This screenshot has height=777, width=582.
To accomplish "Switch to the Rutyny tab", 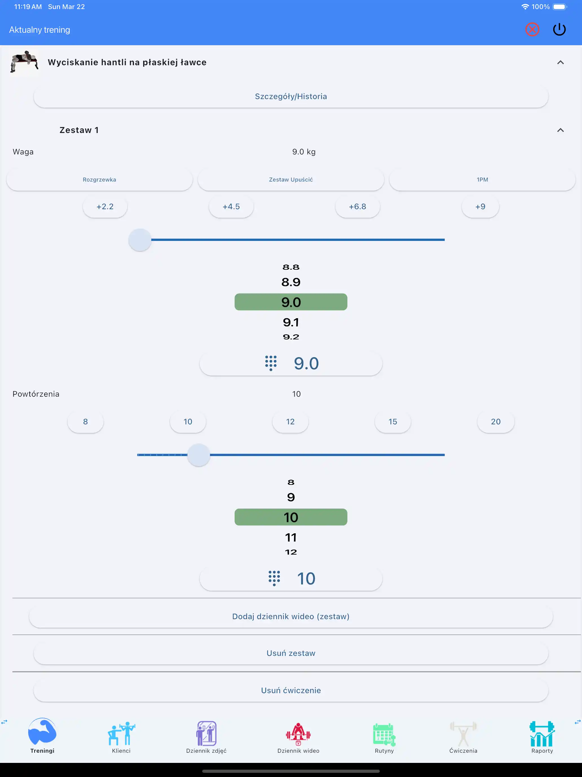I will coord(384,737).
